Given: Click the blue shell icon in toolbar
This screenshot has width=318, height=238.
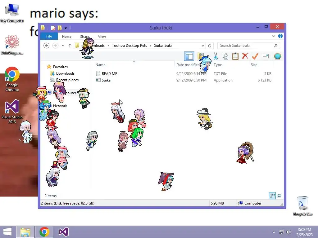Looking at the screenshot, I should click(x=277, y=56).
